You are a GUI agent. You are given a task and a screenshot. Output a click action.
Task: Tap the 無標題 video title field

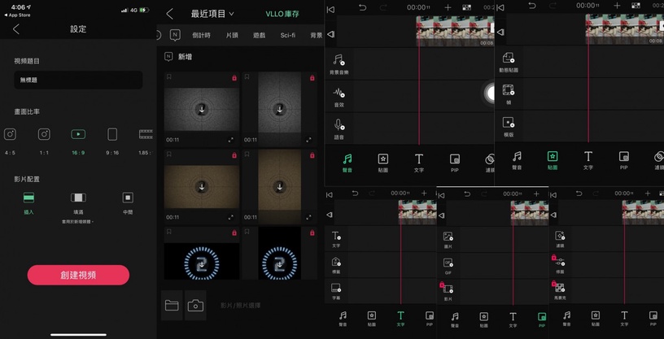[78, 80]
